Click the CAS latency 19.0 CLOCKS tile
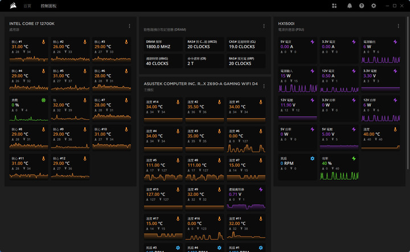The height and width of the screenshot is (252, 410). [246, 44]
